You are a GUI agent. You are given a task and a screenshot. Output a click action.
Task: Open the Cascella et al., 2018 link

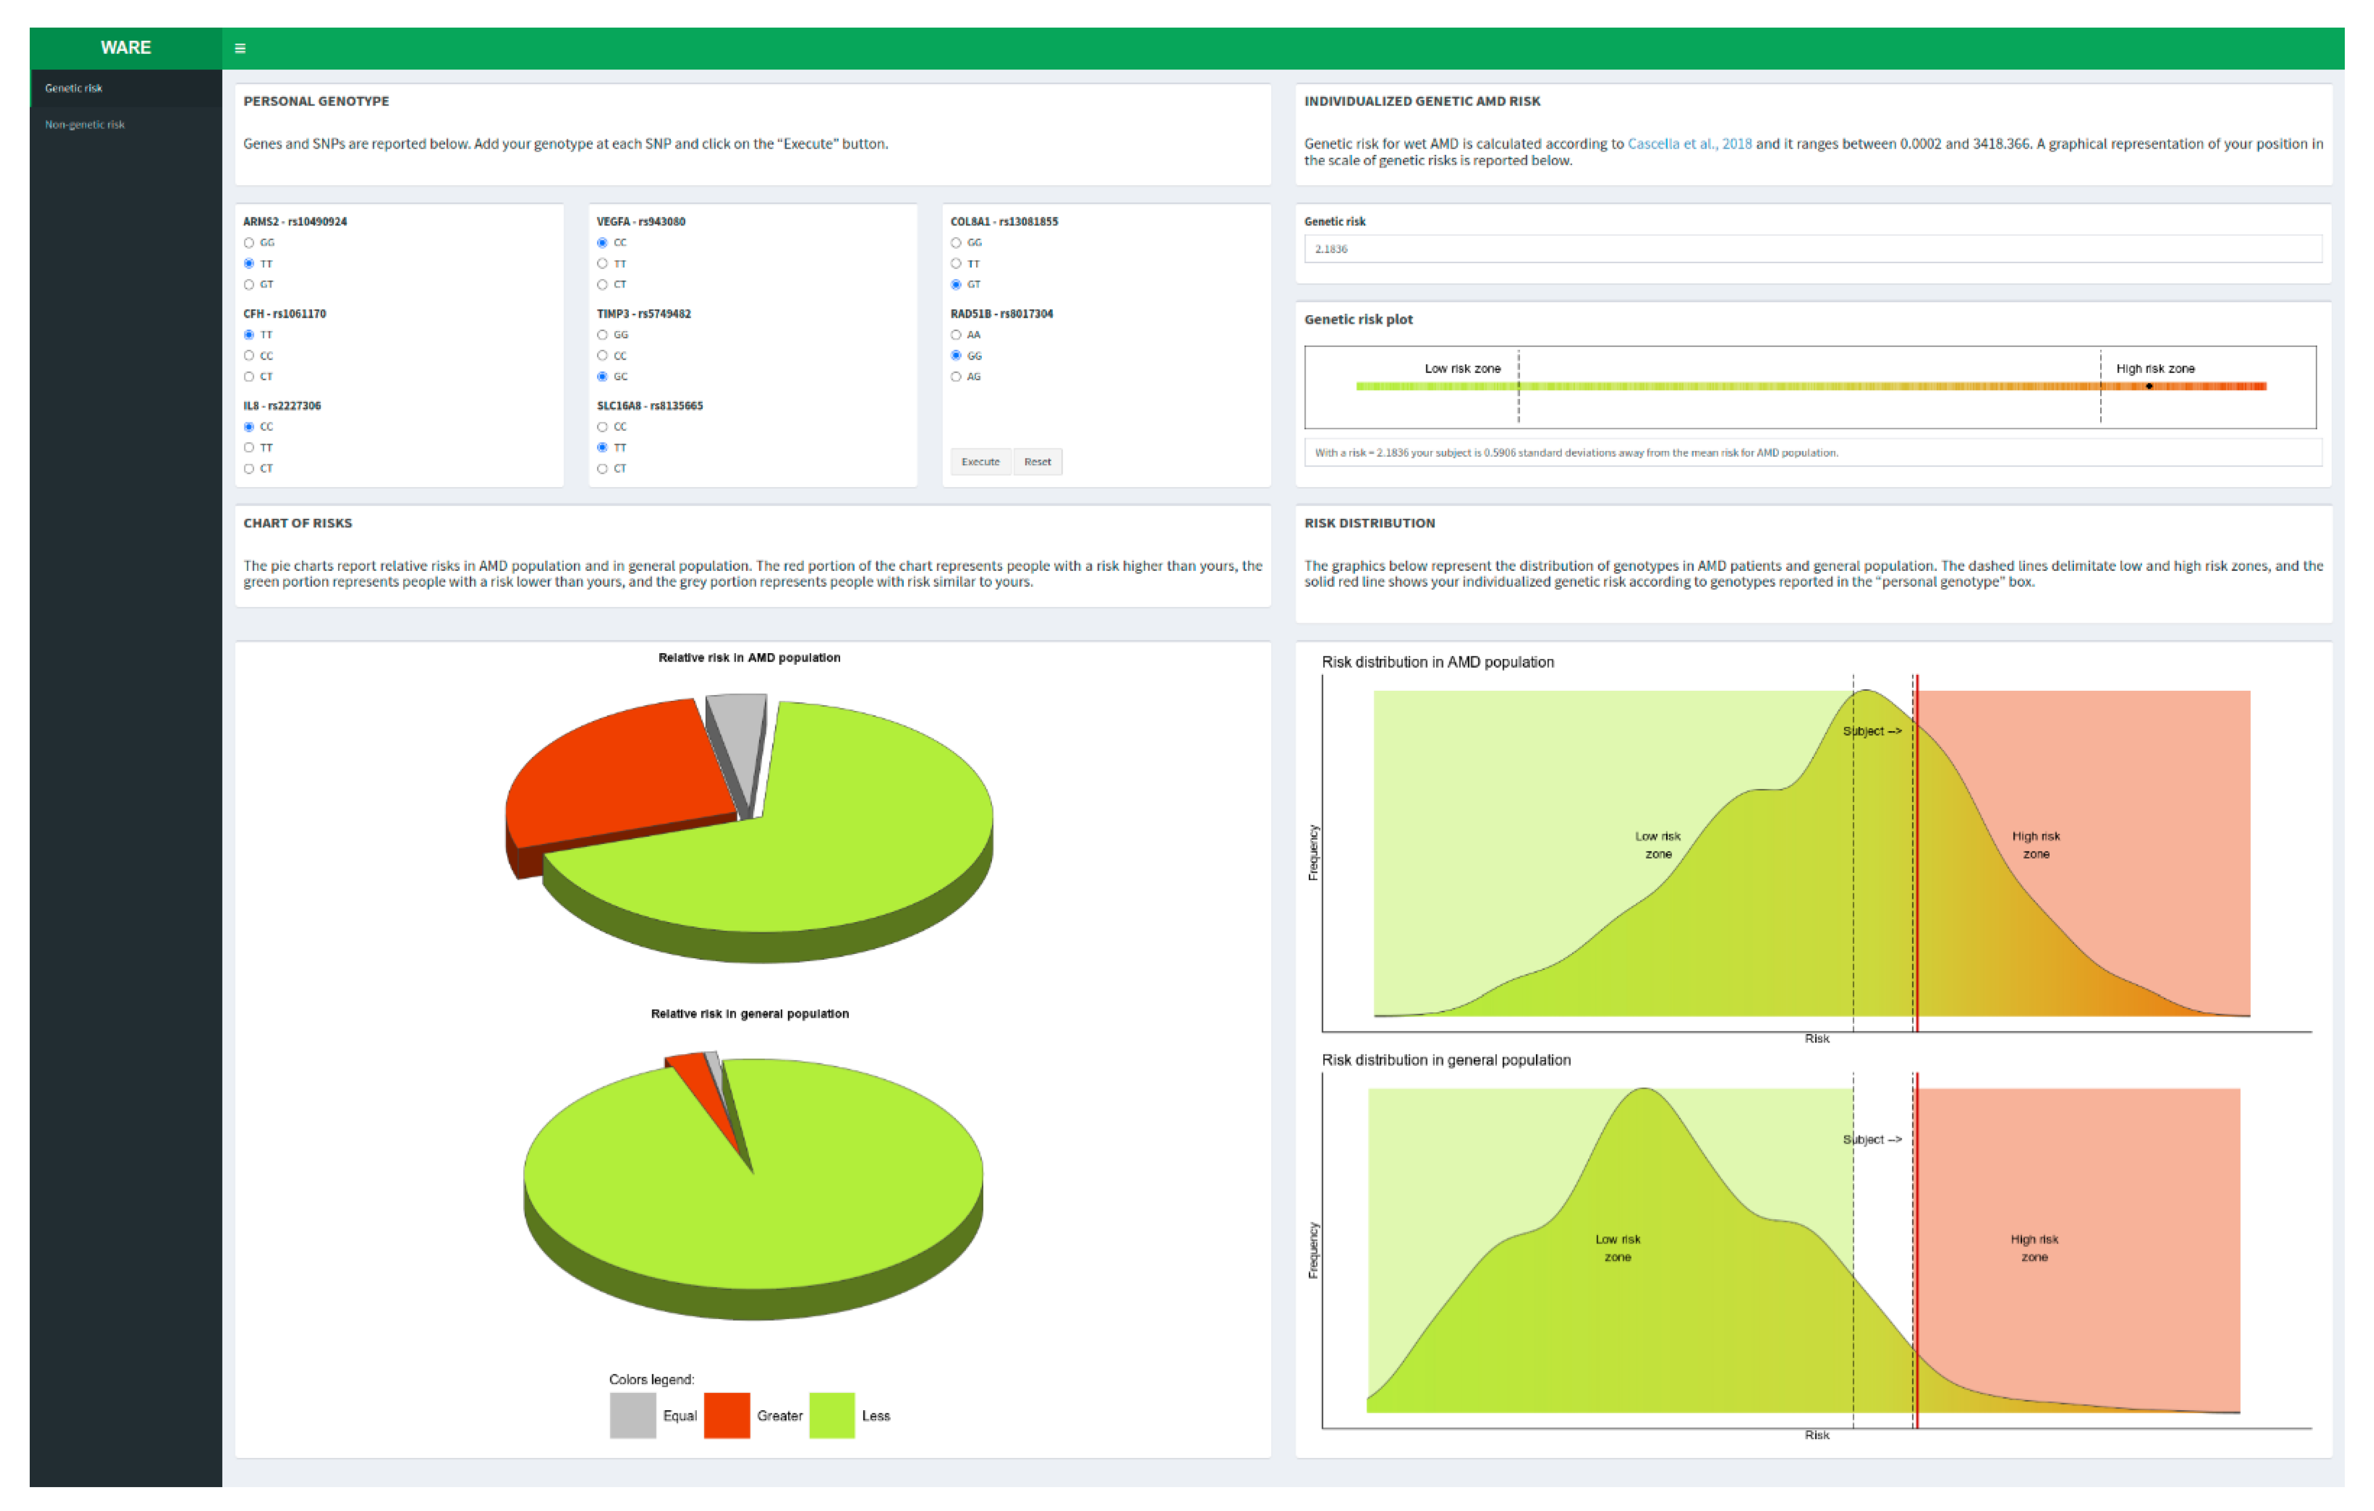1689,144
